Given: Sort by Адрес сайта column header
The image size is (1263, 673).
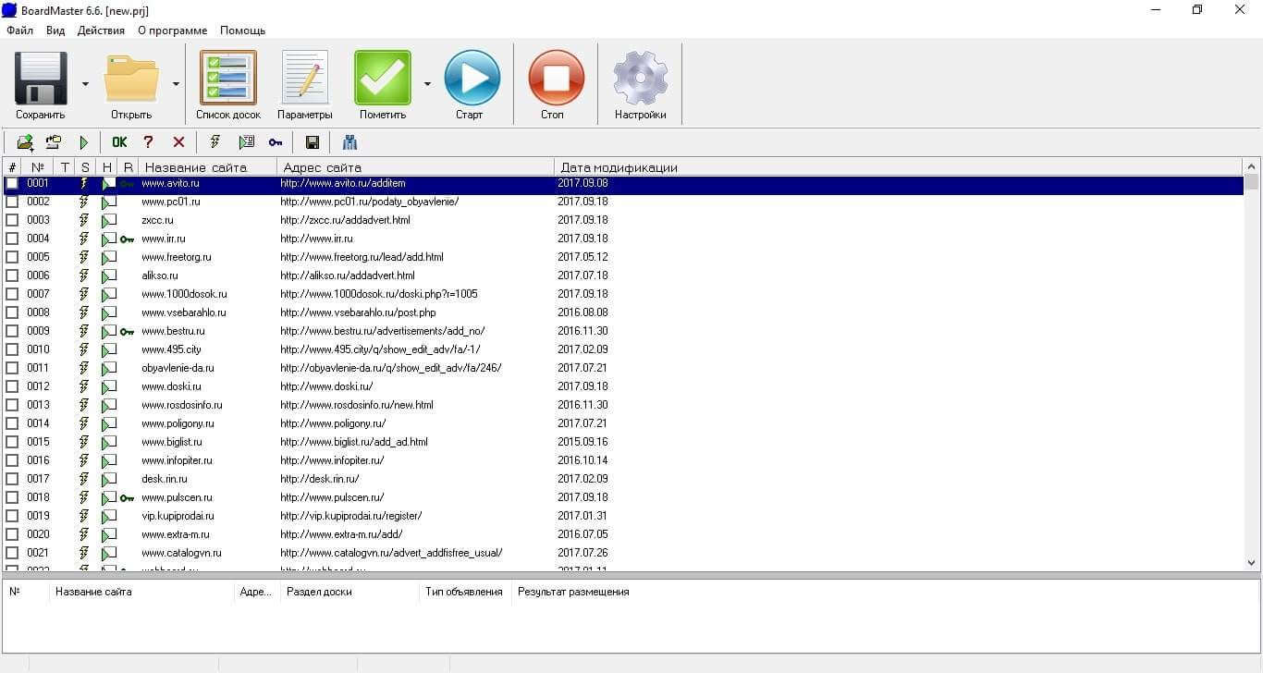Looking at the screenshot, I should (415, 167).
